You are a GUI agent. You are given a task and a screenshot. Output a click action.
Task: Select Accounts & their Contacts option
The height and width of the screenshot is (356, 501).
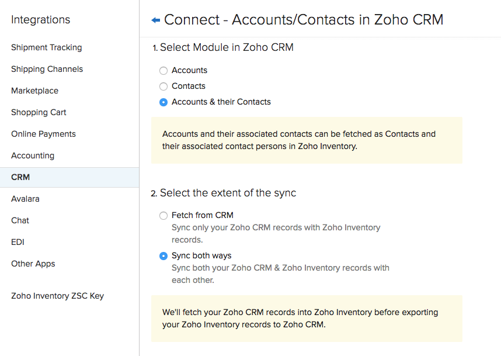163,102
